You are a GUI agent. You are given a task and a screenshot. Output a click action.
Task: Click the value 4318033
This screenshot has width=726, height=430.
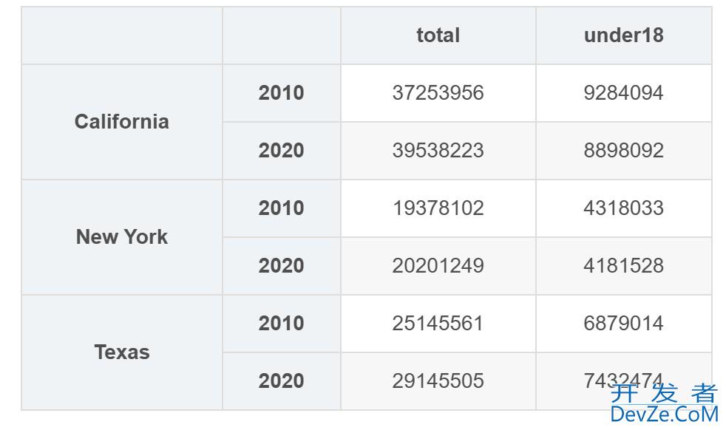pyautogui.click(x=623, y=208)
